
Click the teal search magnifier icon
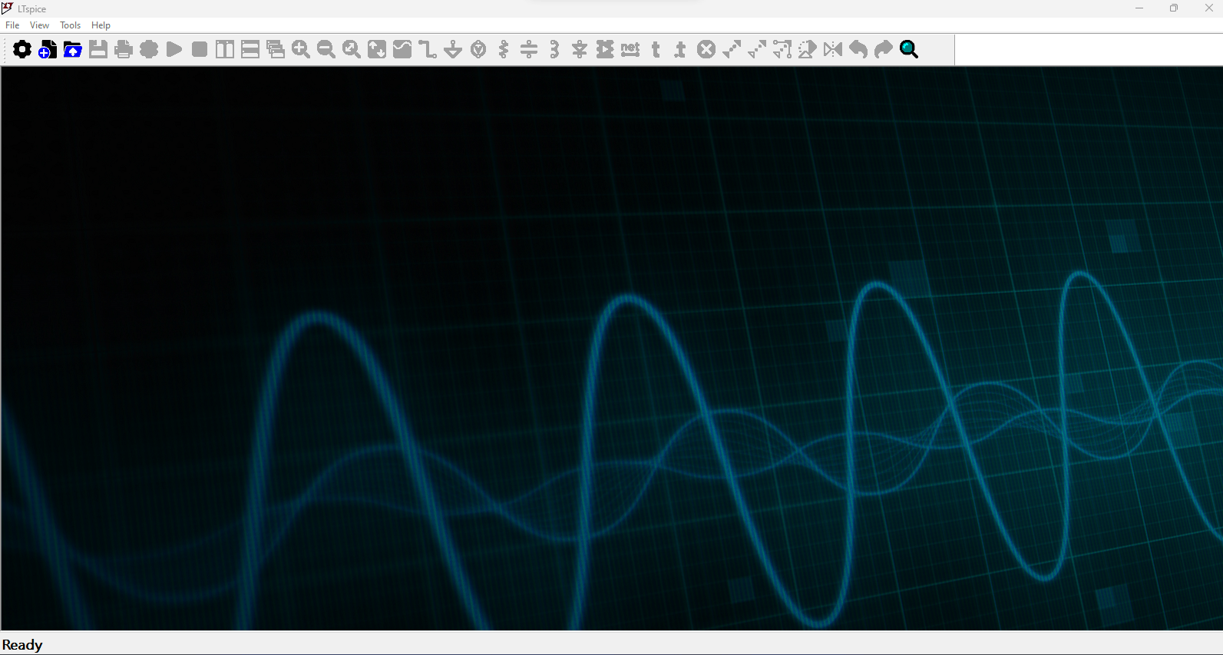(x=909, y=50)
